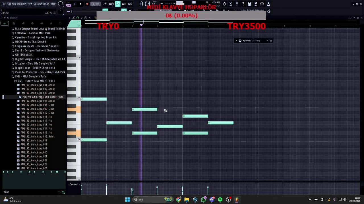Click the render/cut audio scissors icon
The image size is (364, 204).
tap(231, 4)
